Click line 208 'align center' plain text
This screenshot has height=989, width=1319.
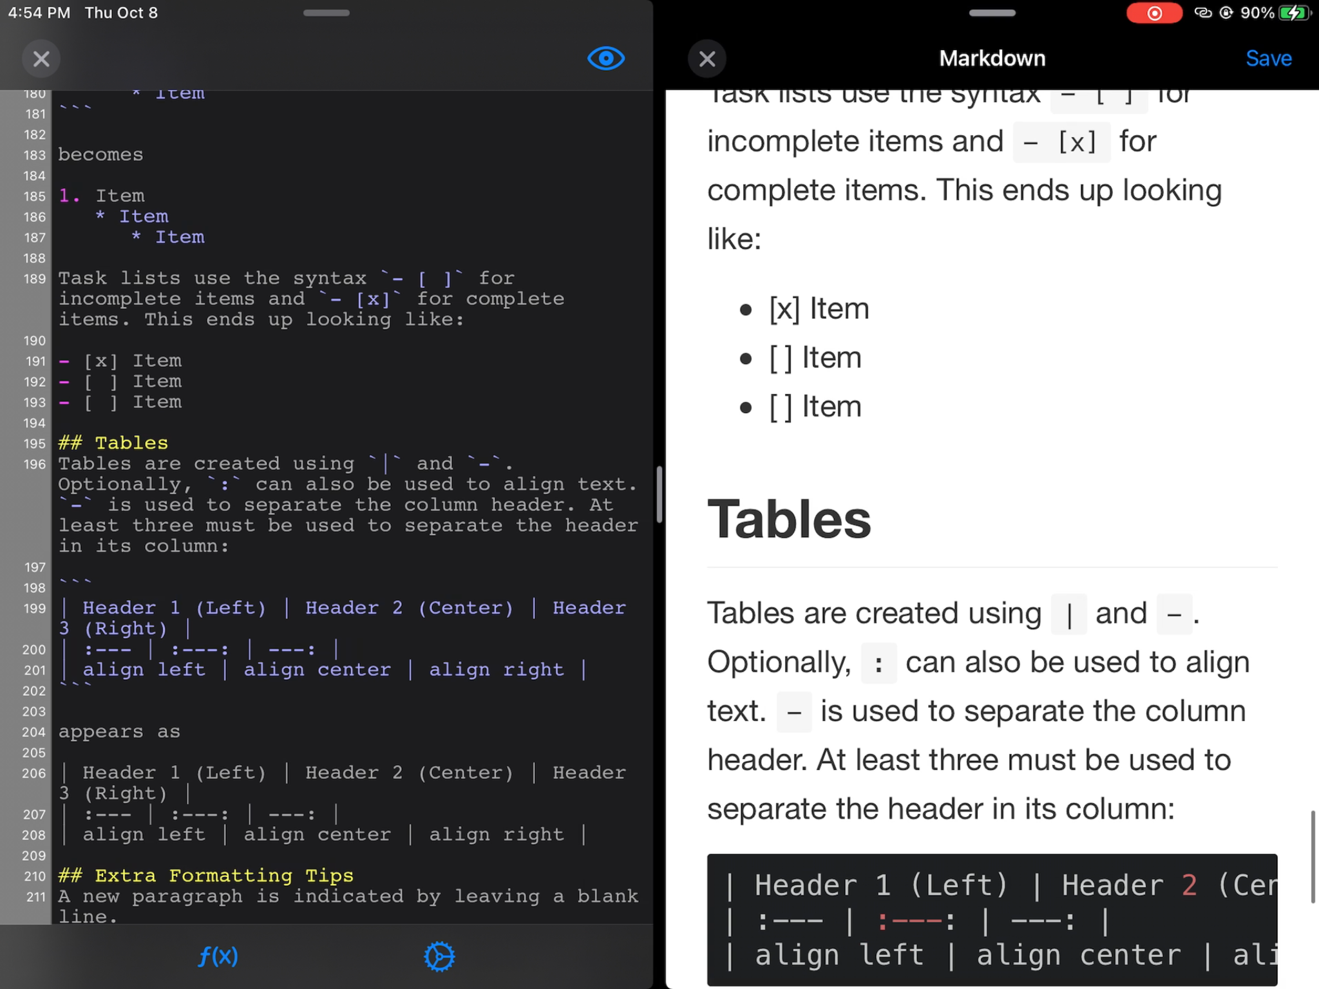317,834
